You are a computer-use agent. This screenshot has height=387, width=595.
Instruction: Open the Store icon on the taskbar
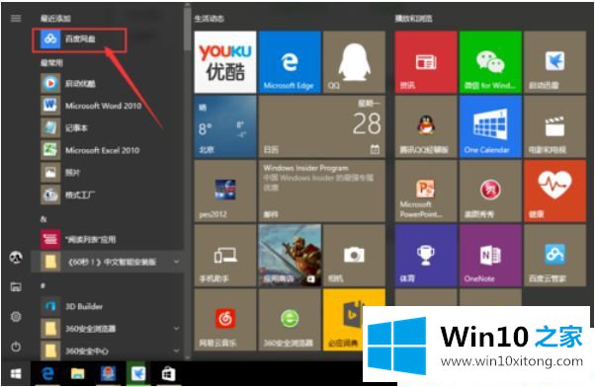[x=168, y=374]
